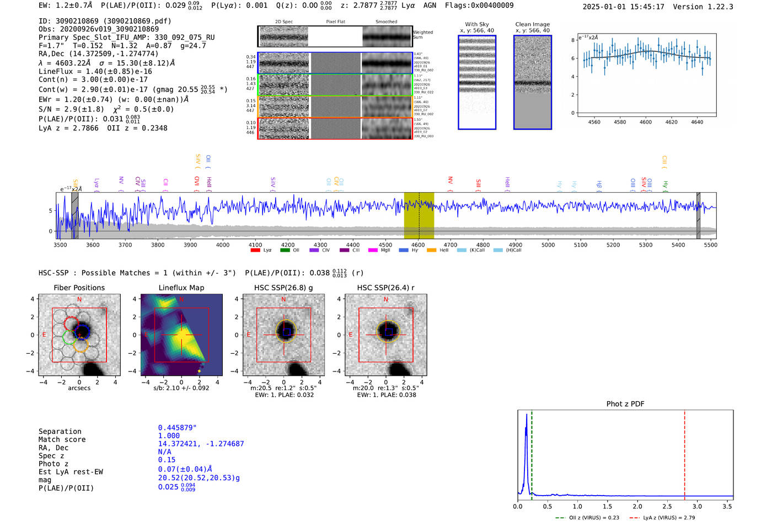
Task: Select the HSC SSP(26.8) g cutout
Action: tap(284, 335)
